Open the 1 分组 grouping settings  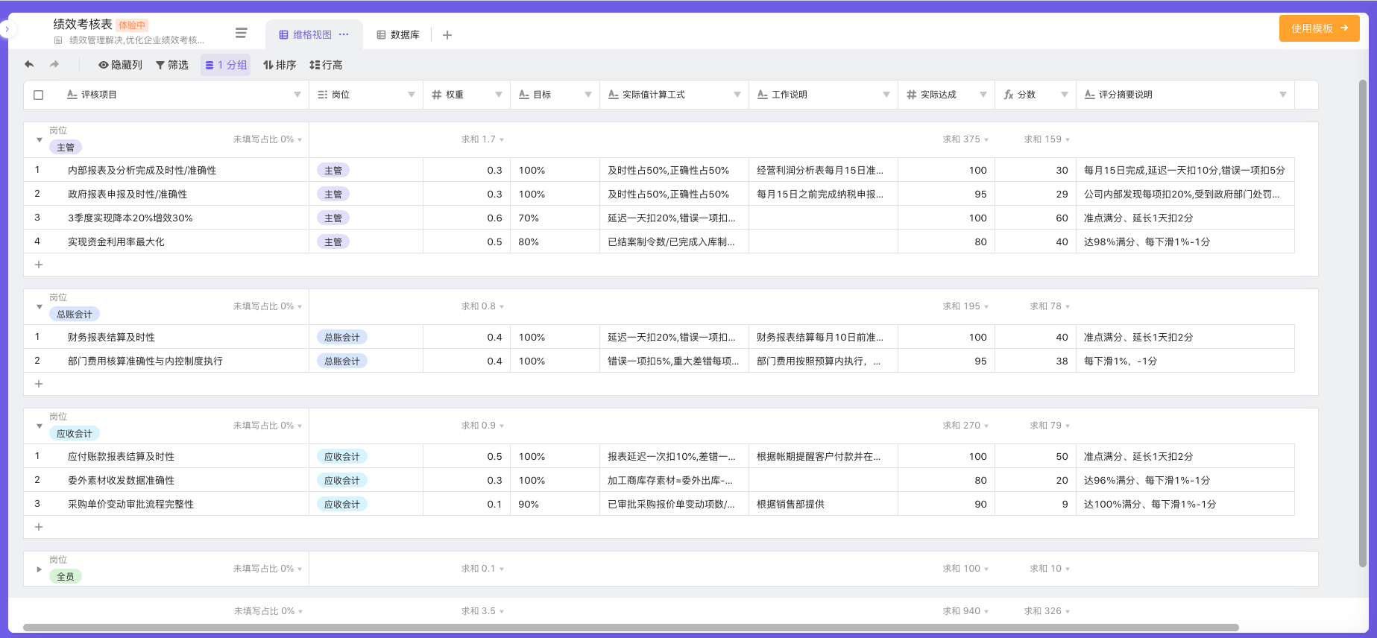[x=226, y=65]
